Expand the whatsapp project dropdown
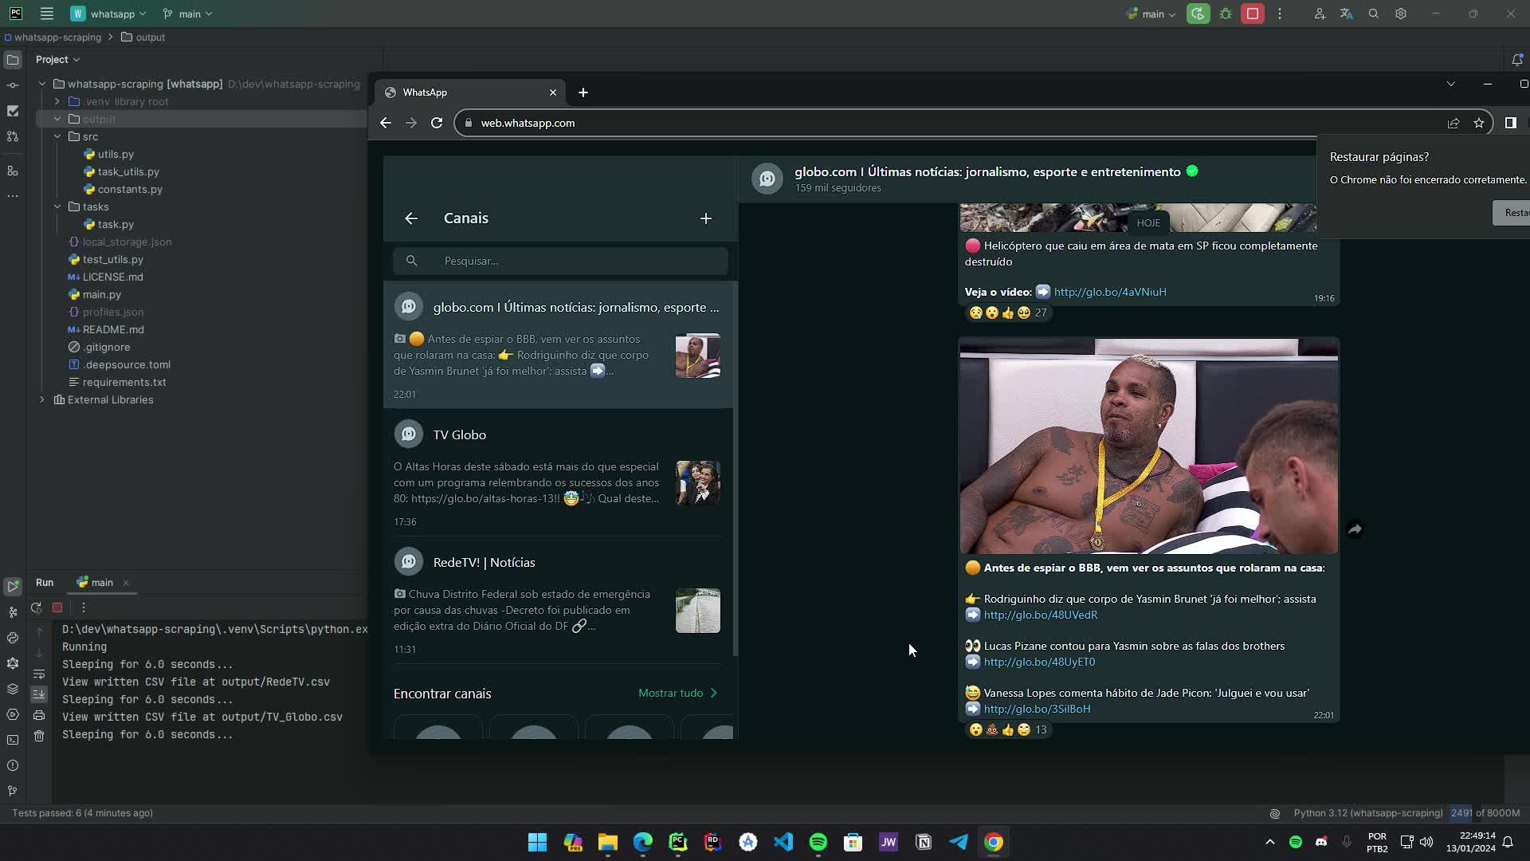The width and height of the screenshot is (1530, 861). 109,14
